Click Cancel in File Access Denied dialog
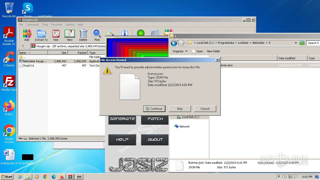 [x=205, y=109]
